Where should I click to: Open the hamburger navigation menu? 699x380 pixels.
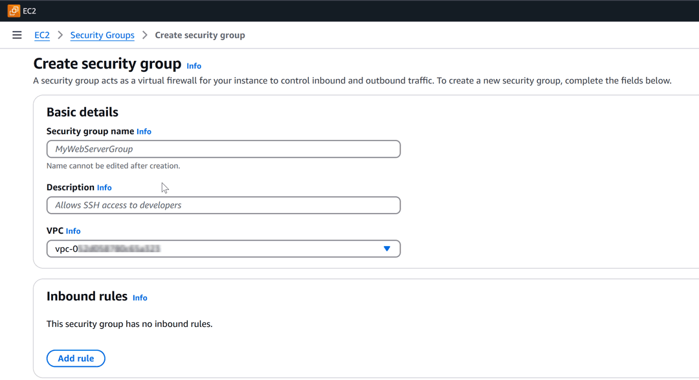coord(17,35)
